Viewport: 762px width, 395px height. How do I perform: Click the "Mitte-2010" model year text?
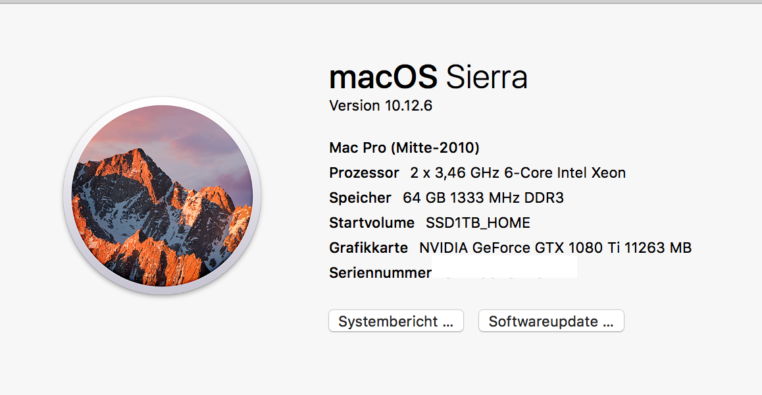[x=435, y=147]
